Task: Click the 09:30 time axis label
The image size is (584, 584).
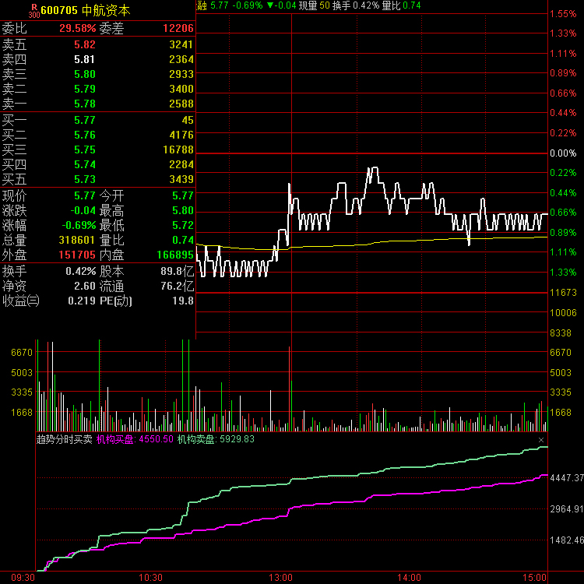Action: 23,578
